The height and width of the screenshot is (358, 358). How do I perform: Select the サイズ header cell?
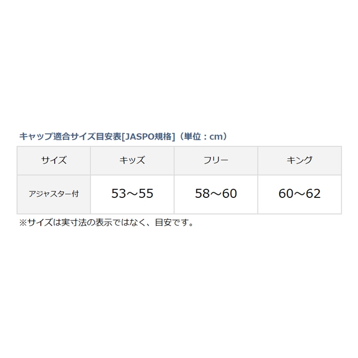pos(54,161)
